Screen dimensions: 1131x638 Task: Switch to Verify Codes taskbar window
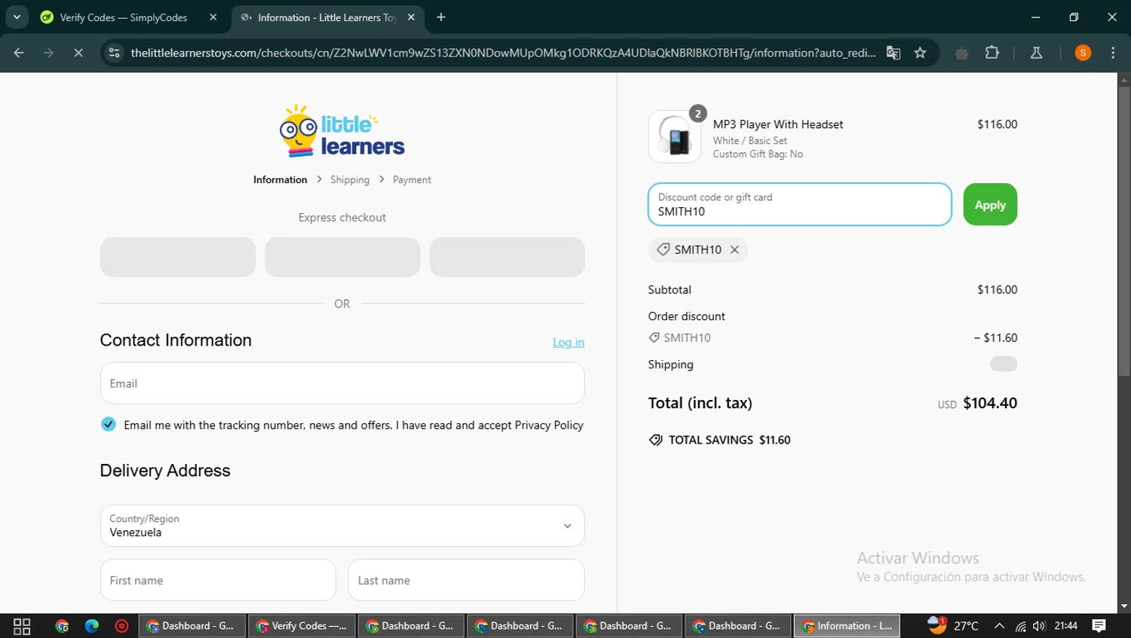click(302, 626)
